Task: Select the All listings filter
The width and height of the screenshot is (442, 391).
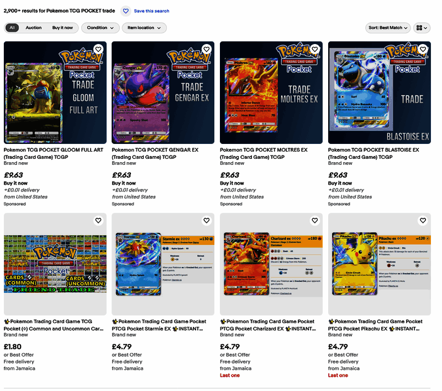Action: point(12,28)
